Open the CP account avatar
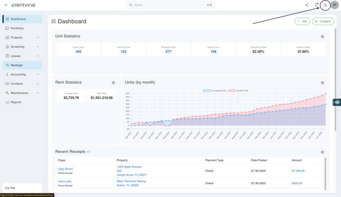The height and width of the screenshot is (197, 341). [335, 5]
